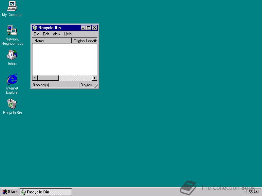
Task: Click the Start button
Action: 9,192
